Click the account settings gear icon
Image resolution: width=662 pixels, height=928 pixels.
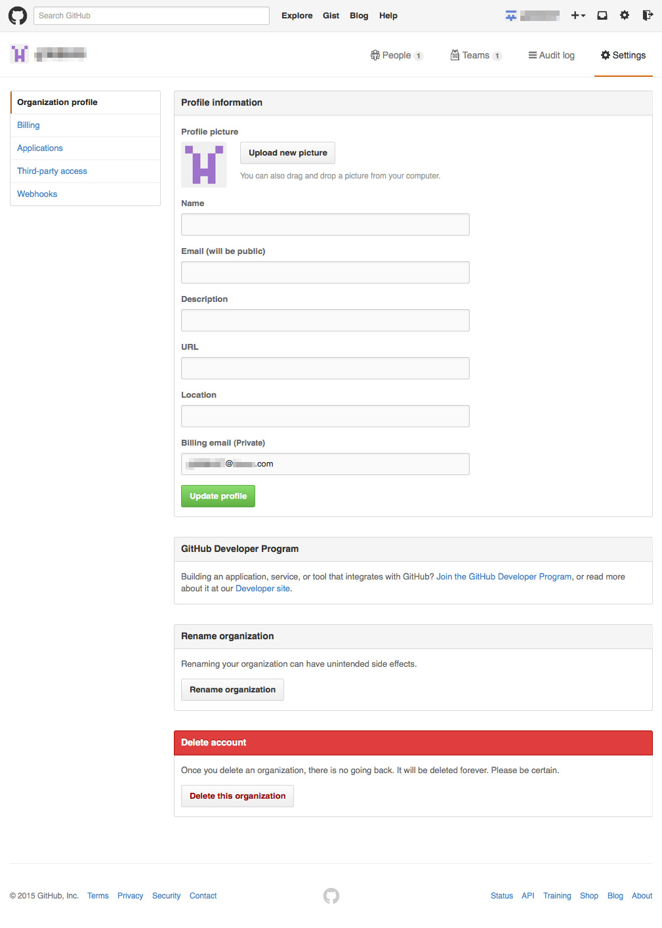point(625,16)
